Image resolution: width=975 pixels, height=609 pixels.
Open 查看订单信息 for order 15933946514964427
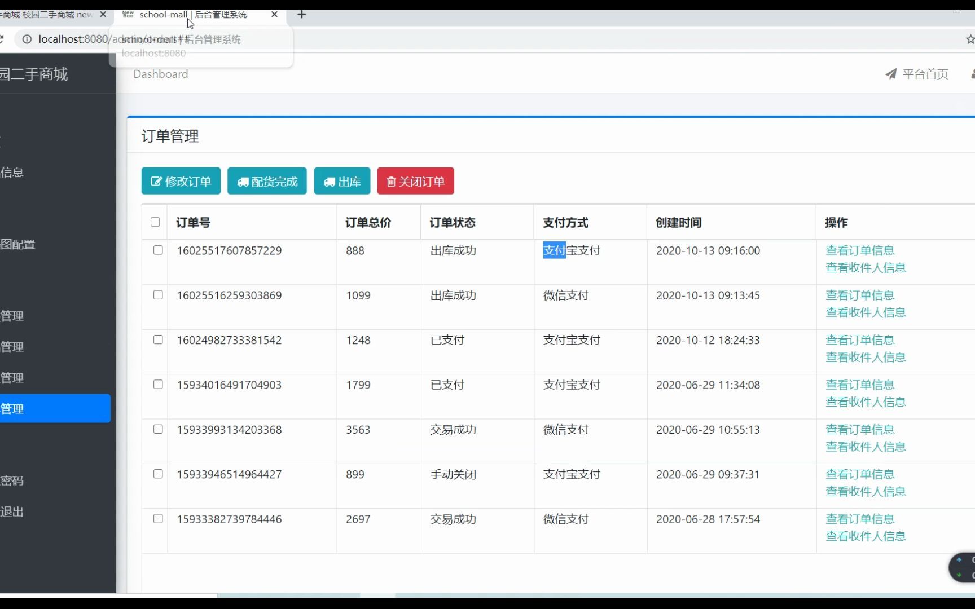point(860,474)
